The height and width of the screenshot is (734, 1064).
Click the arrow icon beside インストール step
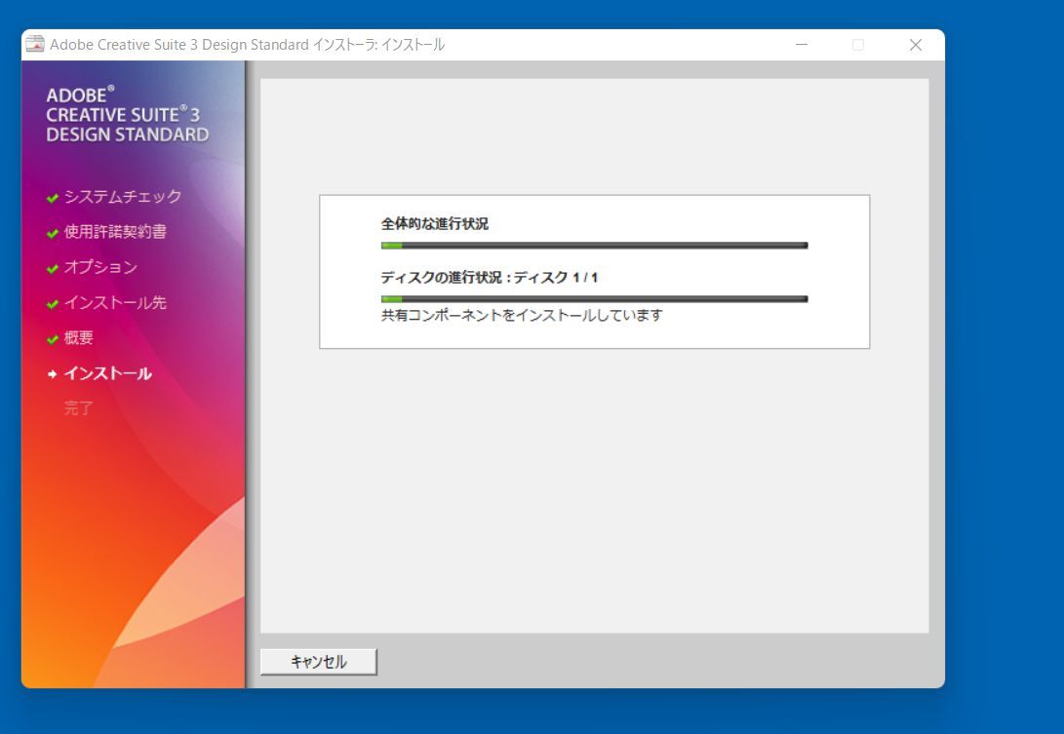(x=53, y=373)
